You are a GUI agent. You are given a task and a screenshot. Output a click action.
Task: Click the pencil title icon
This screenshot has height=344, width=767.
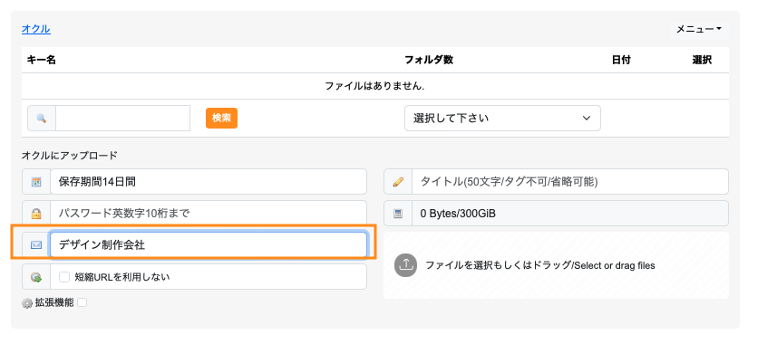[x=398, y=182]
